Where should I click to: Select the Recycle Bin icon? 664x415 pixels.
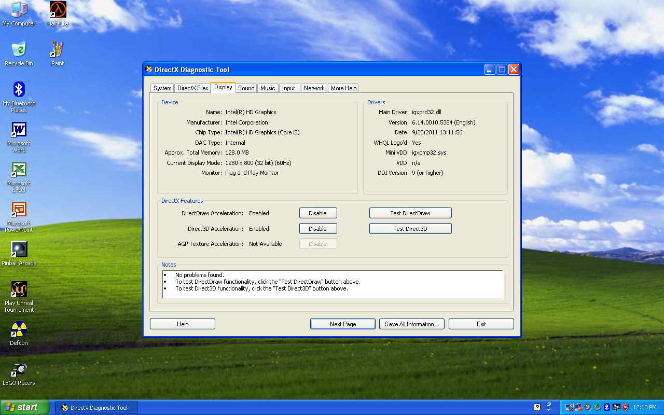click(19, 54)
